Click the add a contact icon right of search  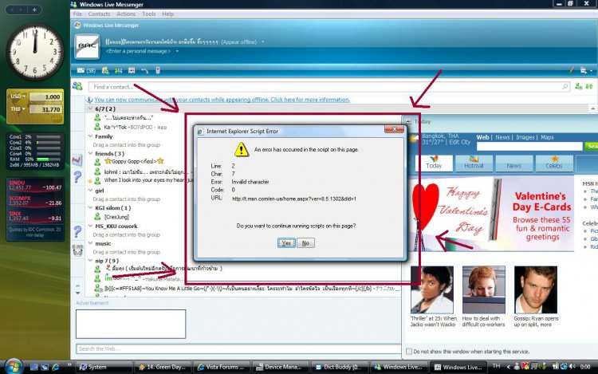579,87
